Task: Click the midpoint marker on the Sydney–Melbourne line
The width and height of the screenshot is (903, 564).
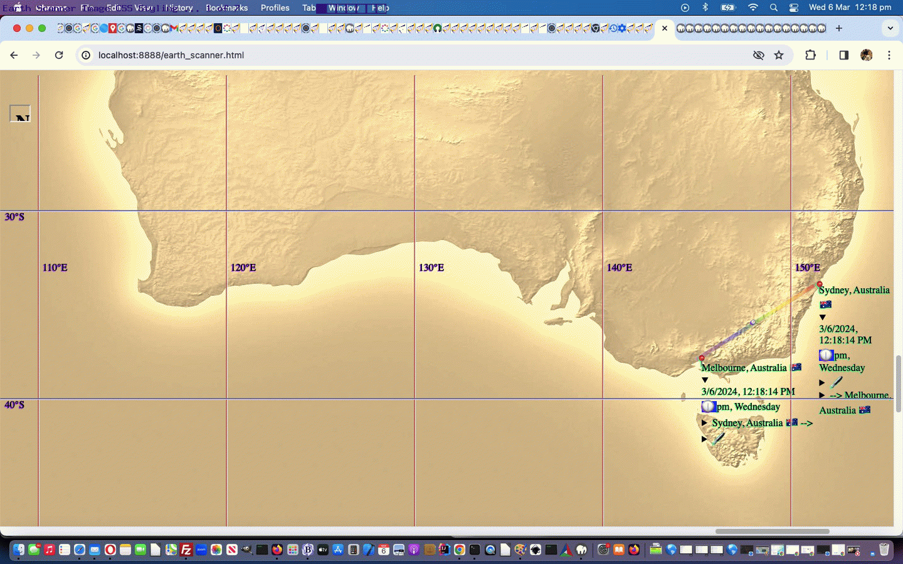Action: (752, 323)
